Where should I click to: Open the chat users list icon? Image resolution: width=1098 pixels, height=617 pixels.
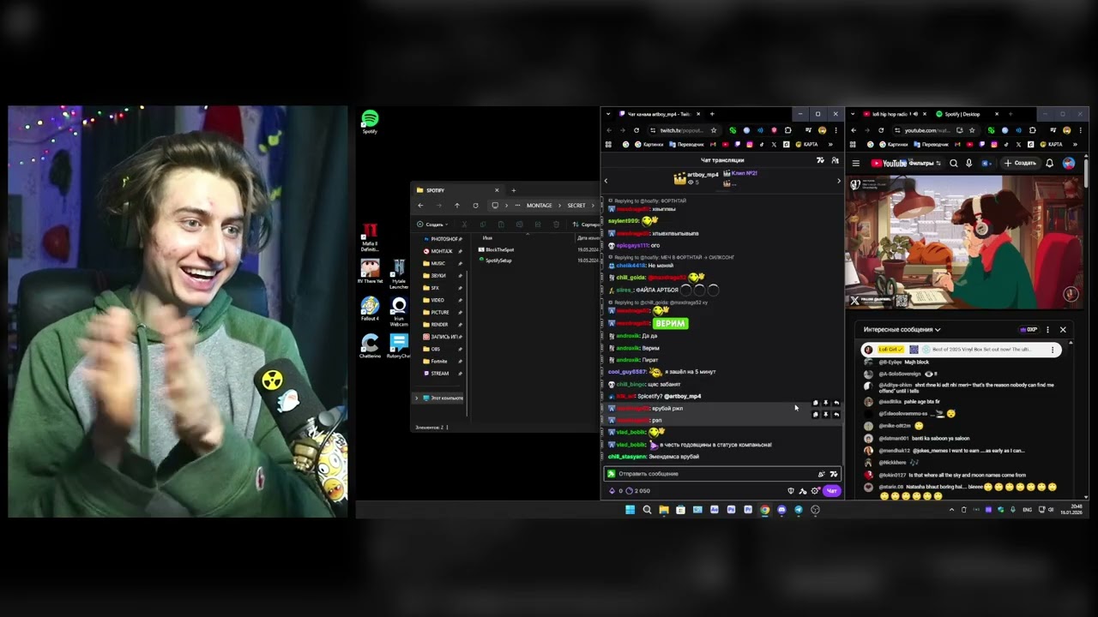(x=835, y=160)
